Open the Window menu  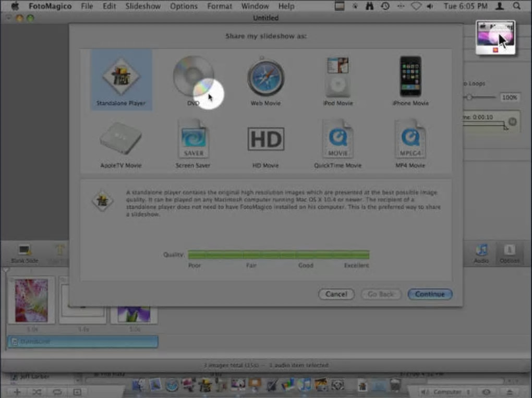point(255,6)
